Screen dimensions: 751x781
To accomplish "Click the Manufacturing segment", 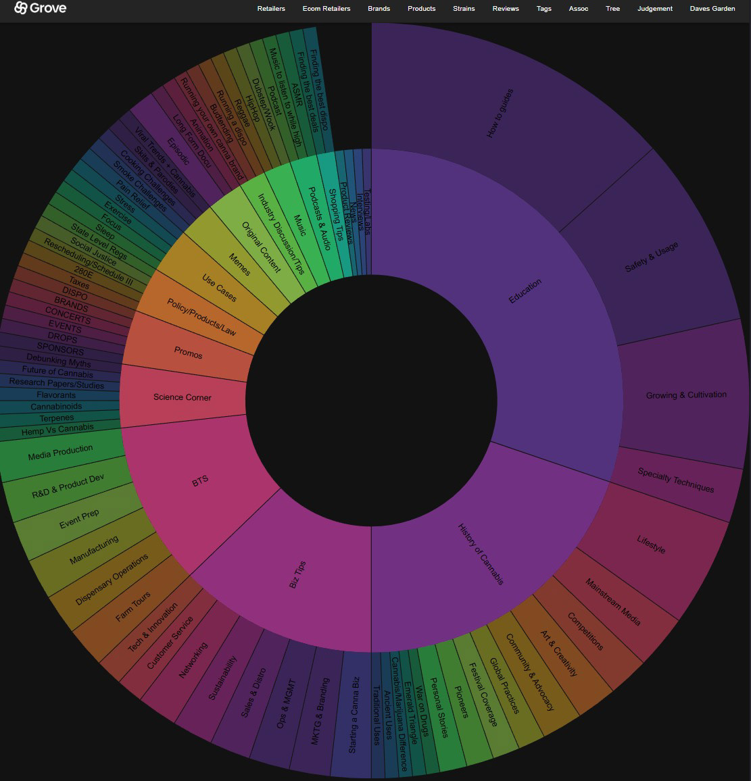I will [94, 550].
